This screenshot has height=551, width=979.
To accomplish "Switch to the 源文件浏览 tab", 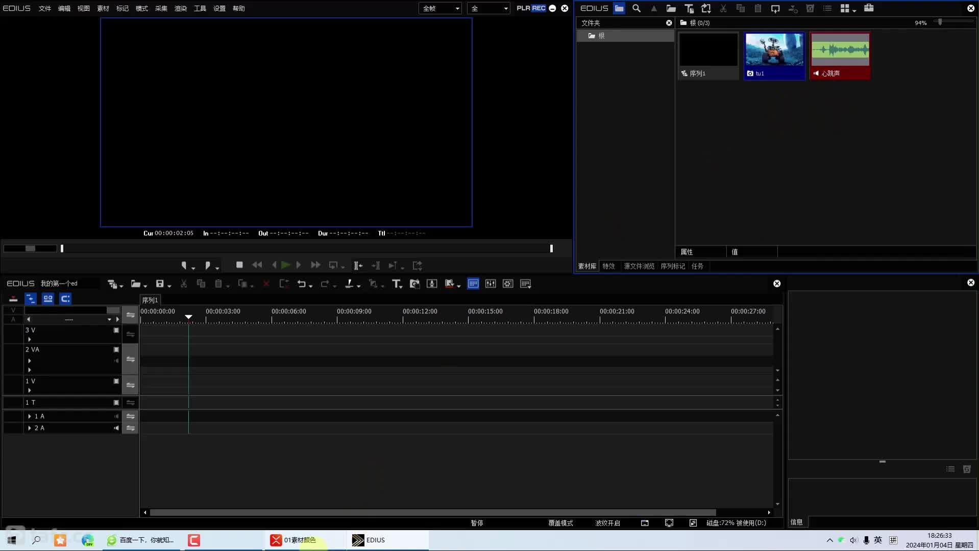I will pos(639,266).
